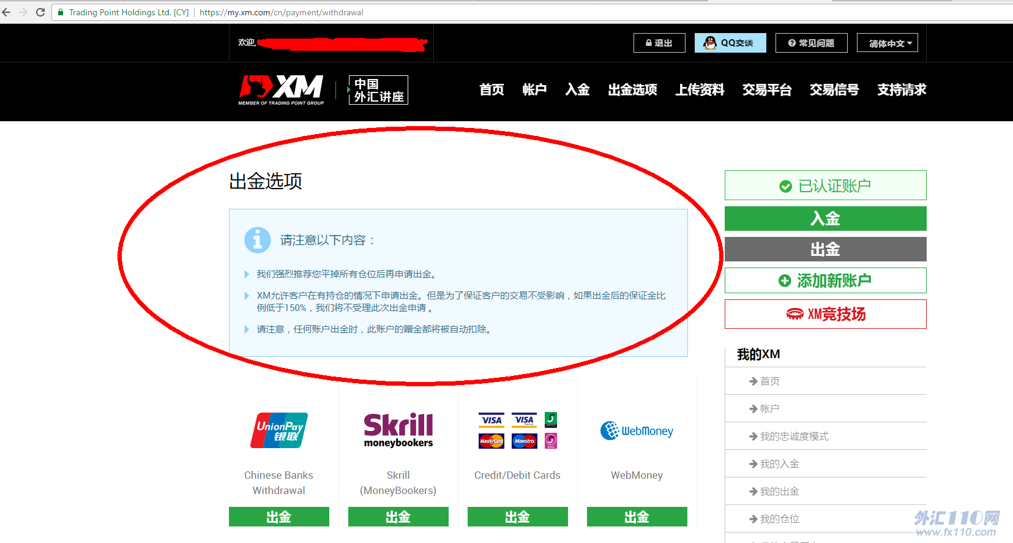Screen dimensions: 1013x543
Task: Click the Visa/MasterCard card logos
Action: click(518, 430)
